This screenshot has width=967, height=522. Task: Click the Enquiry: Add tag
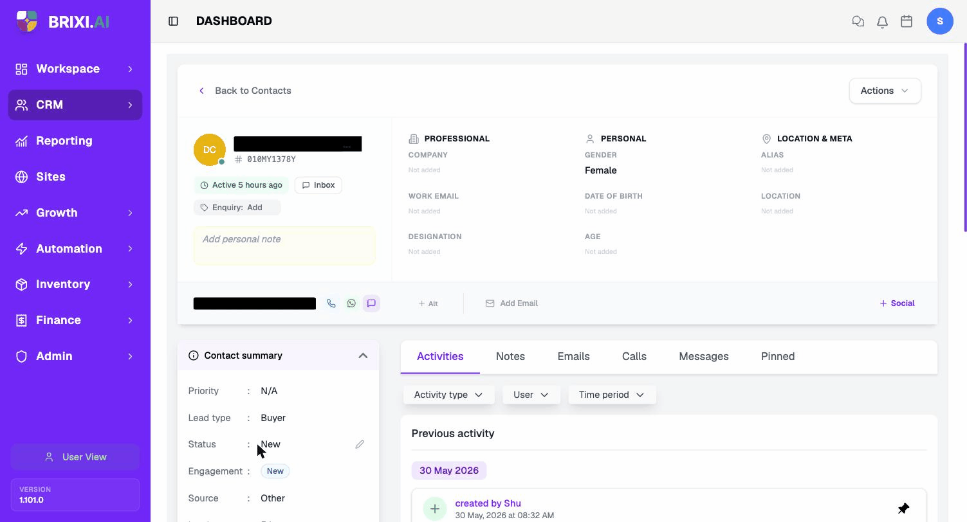click(x=237, y=208)
